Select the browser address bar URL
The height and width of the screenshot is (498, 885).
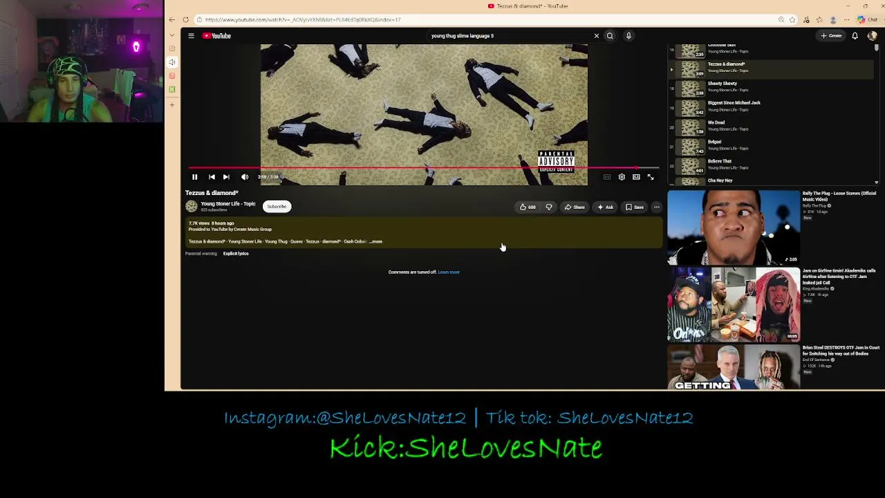pyautogui.click(x=303, y=19)
